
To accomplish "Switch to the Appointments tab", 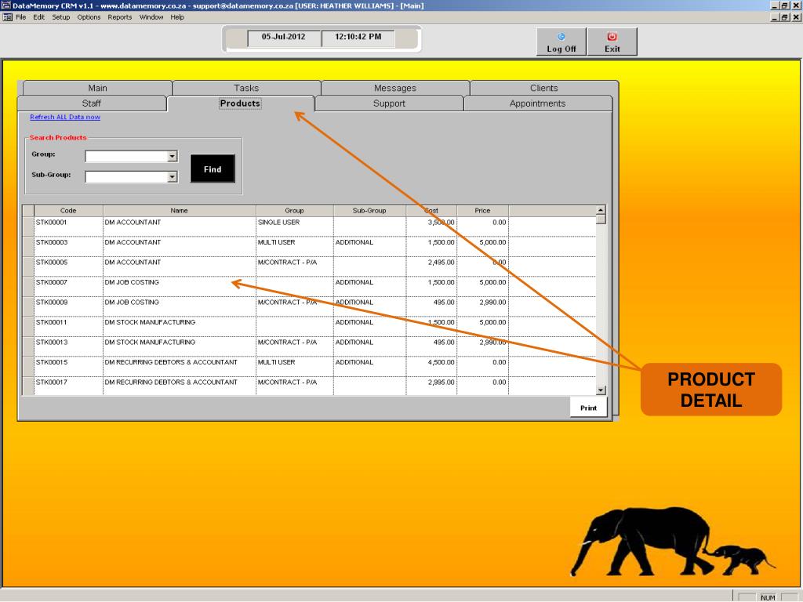I will 538,103.
